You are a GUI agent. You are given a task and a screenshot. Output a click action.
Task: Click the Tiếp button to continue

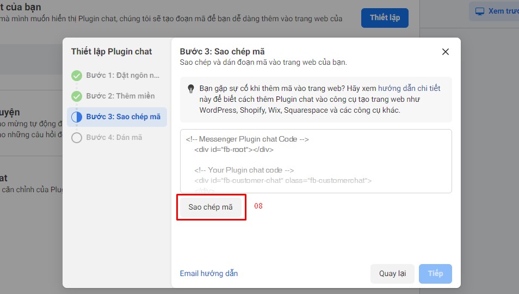435,273
